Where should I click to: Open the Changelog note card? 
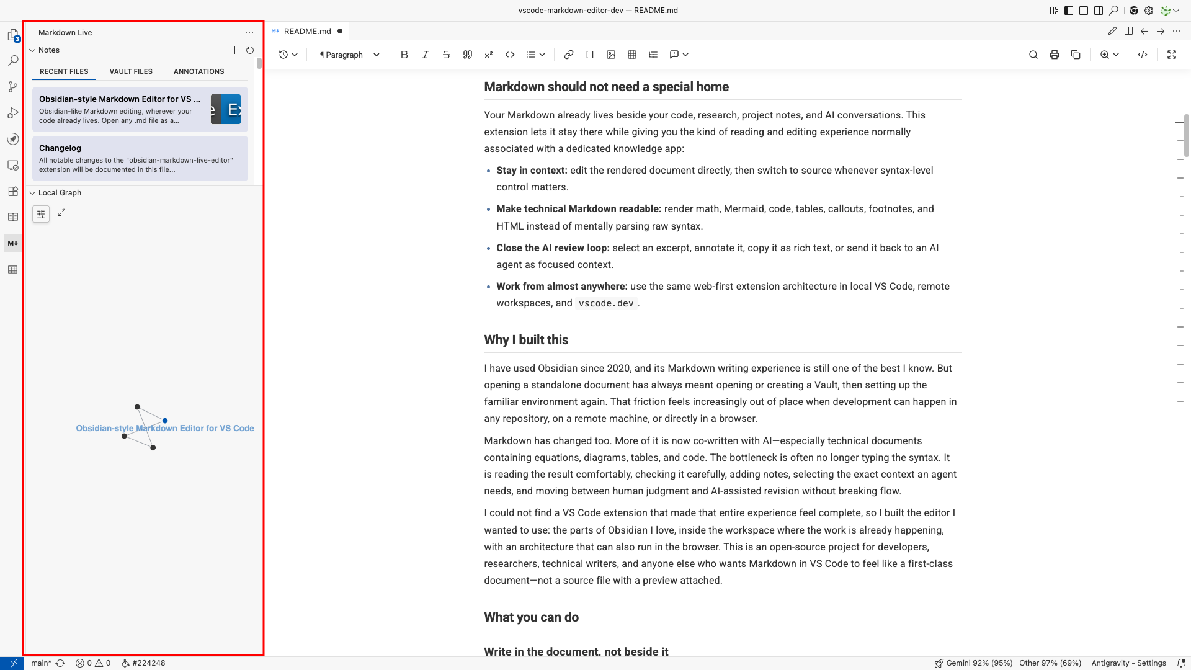[x=140, y=159]
